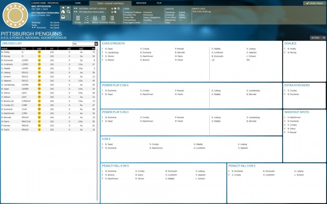Open league Milestones link
The height and width of the screenshot is (204, 327).
point(170,20)
